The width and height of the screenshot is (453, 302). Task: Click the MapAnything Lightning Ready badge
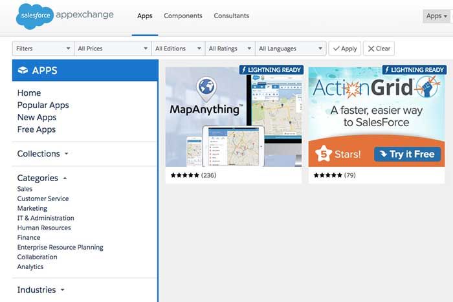pos(271,70)
